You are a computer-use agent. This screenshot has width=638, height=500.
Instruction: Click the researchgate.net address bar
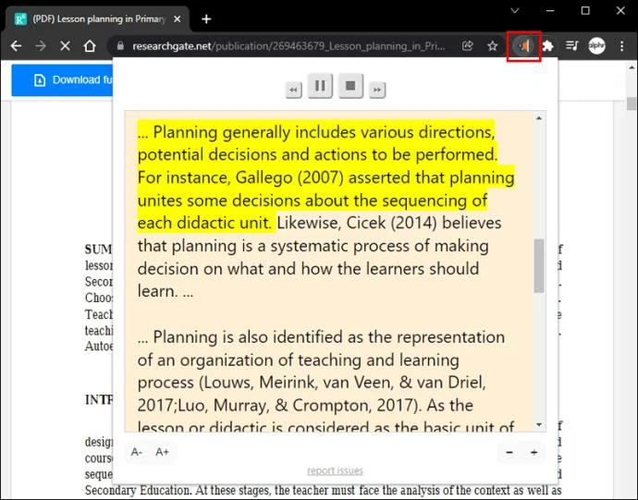pos(288,46)
